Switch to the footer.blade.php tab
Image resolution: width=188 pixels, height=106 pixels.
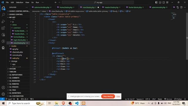[135, 7]
